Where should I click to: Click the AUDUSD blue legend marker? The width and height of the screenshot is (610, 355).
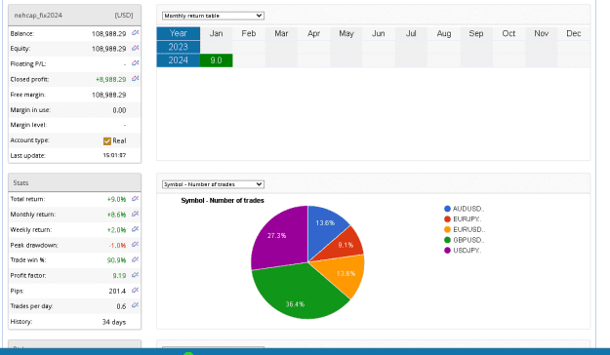click(x=447, y=209)
